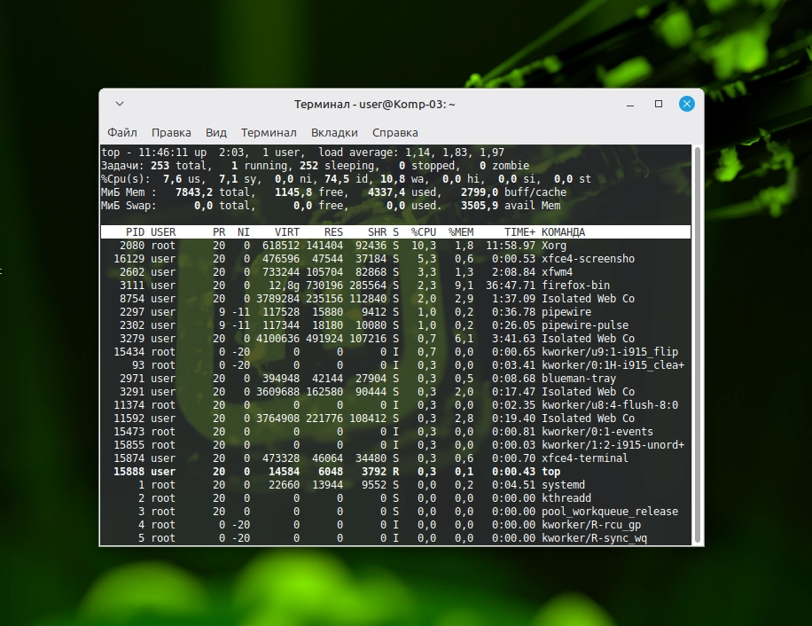Screen dimensions: 812x626
Task: Select the xfce4-terminal process row
Action: pyautogui.click(x=395, y=458)
